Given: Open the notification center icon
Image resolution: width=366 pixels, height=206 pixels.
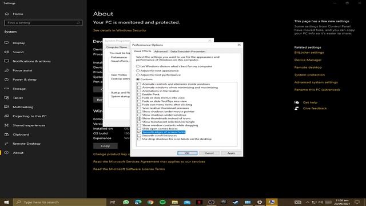Looking at the screenshot, I should [357, 202].
